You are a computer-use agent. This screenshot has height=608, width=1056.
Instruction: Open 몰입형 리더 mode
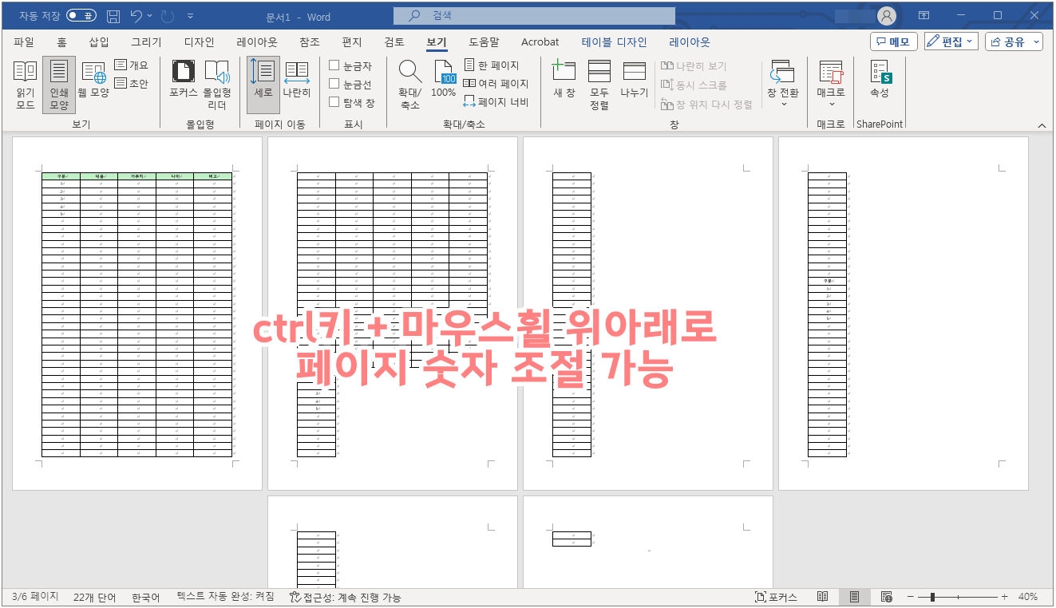[216, 83]
